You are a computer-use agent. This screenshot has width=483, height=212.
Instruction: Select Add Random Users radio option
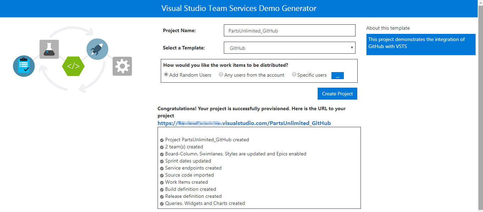coord(166,75)
